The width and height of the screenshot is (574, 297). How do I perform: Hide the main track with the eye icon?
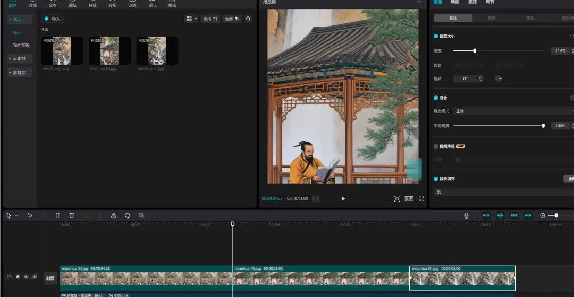click(x=26, y=277)
